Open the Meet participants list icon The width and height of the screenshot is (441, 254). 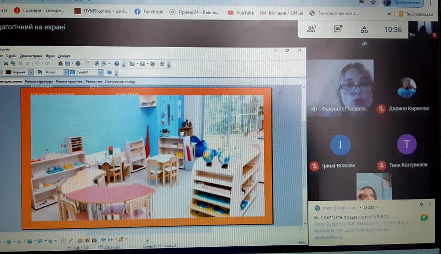[311, 28]
